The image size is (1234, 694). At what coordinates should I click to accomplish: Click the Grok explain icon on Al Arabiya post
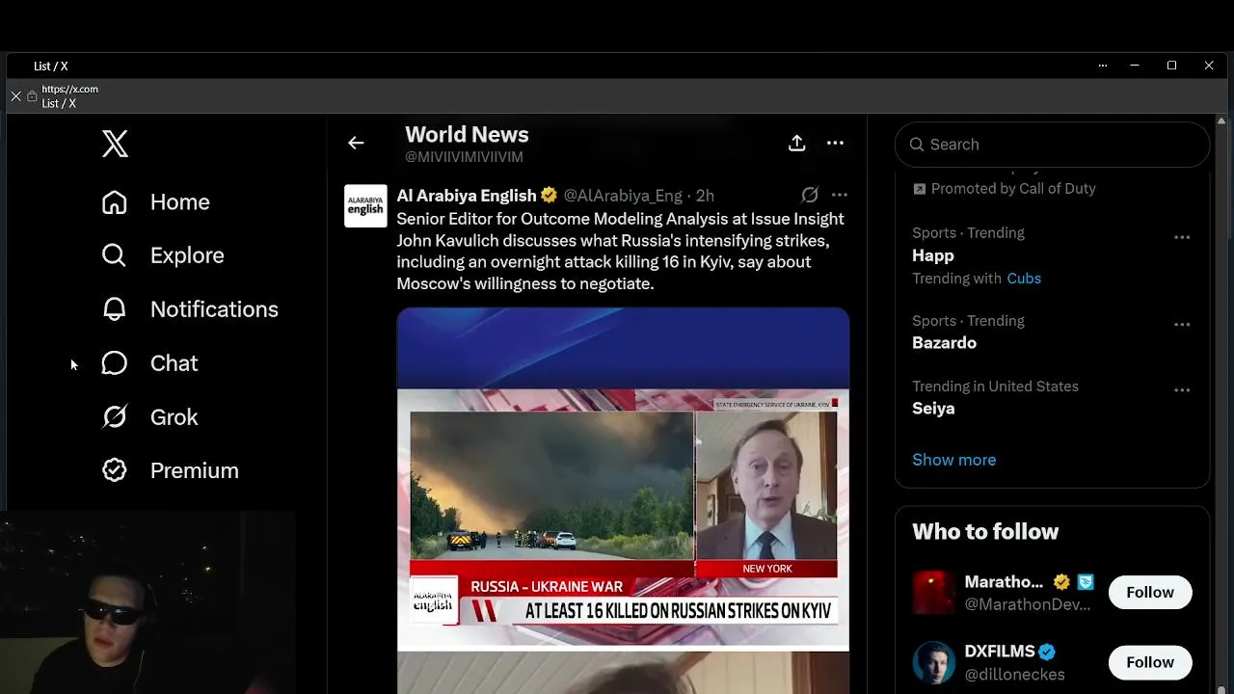tap(810, 195)
